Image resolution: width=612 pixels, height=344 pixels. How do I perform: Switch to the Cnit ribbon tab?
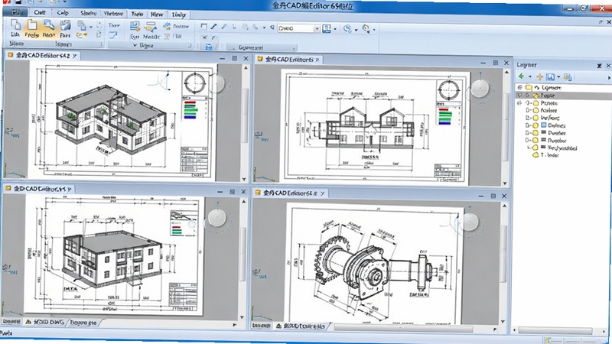click(x=40, y=12)
